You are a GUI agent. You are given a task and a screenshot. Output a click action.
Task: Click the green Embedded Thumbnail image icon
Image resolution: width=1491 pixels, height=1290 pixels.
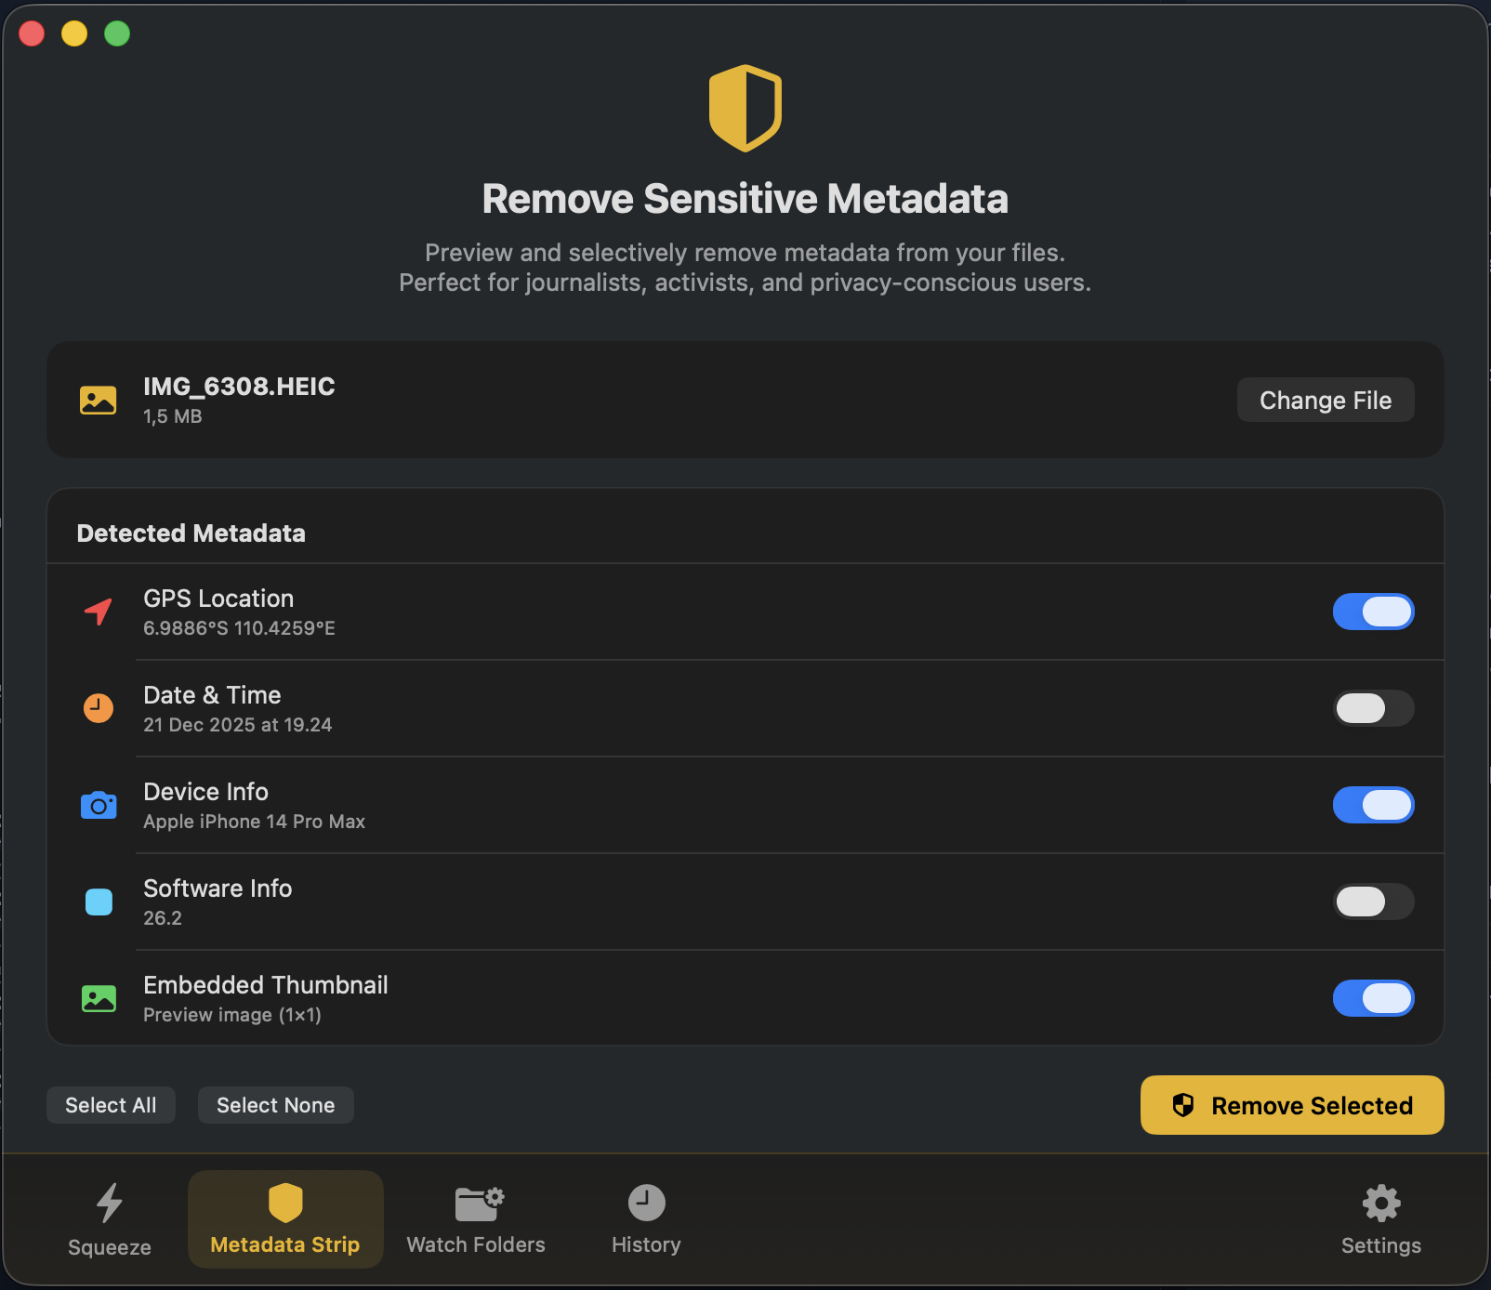(99, 998)
